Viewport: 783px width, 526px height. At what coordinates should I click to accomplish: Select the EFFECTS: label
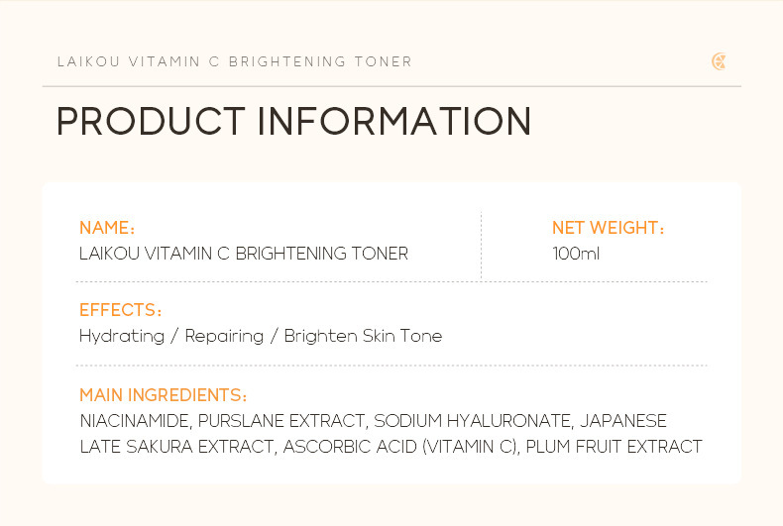click(120, 311)
